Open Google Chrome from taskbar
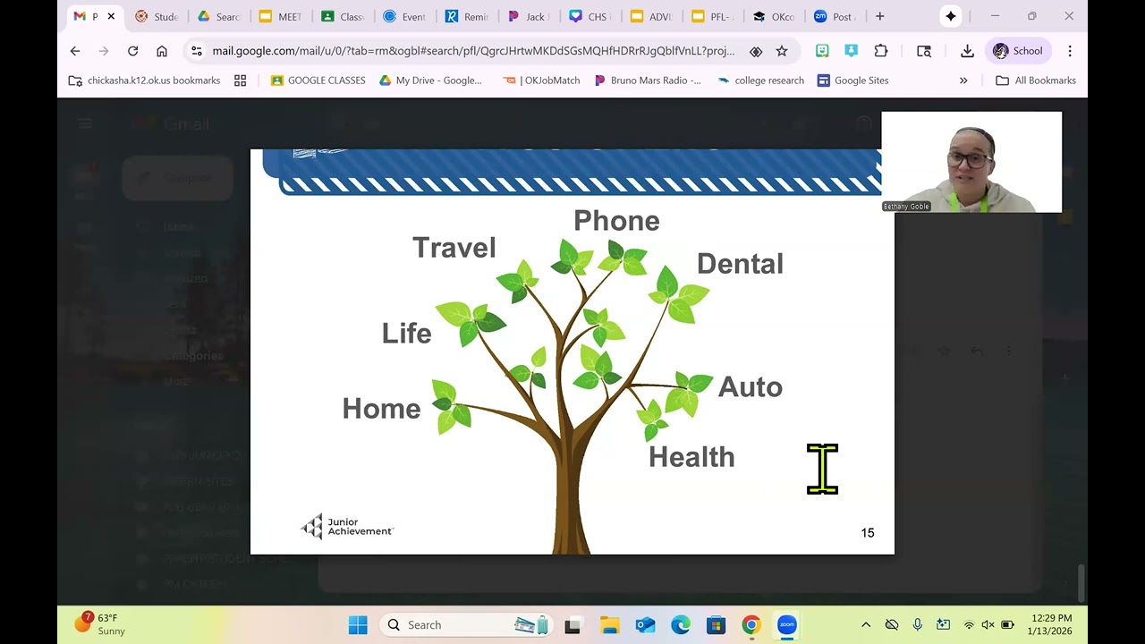1145x644 pixels. click(751, 625)
